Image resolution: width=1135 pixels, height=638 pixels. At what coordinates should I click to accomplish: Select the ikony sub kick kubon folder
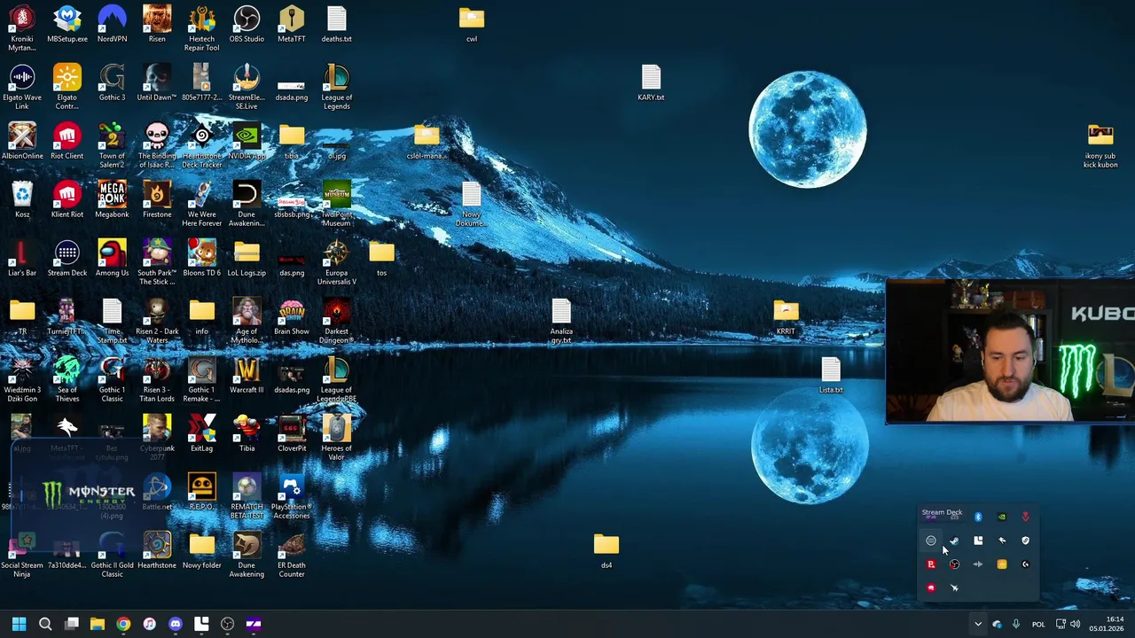tap(1100, 145)
